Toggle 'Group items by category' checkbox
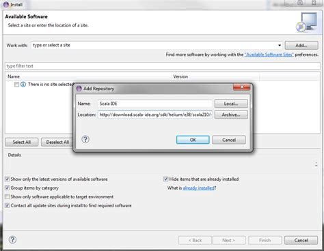 point(8,188)
